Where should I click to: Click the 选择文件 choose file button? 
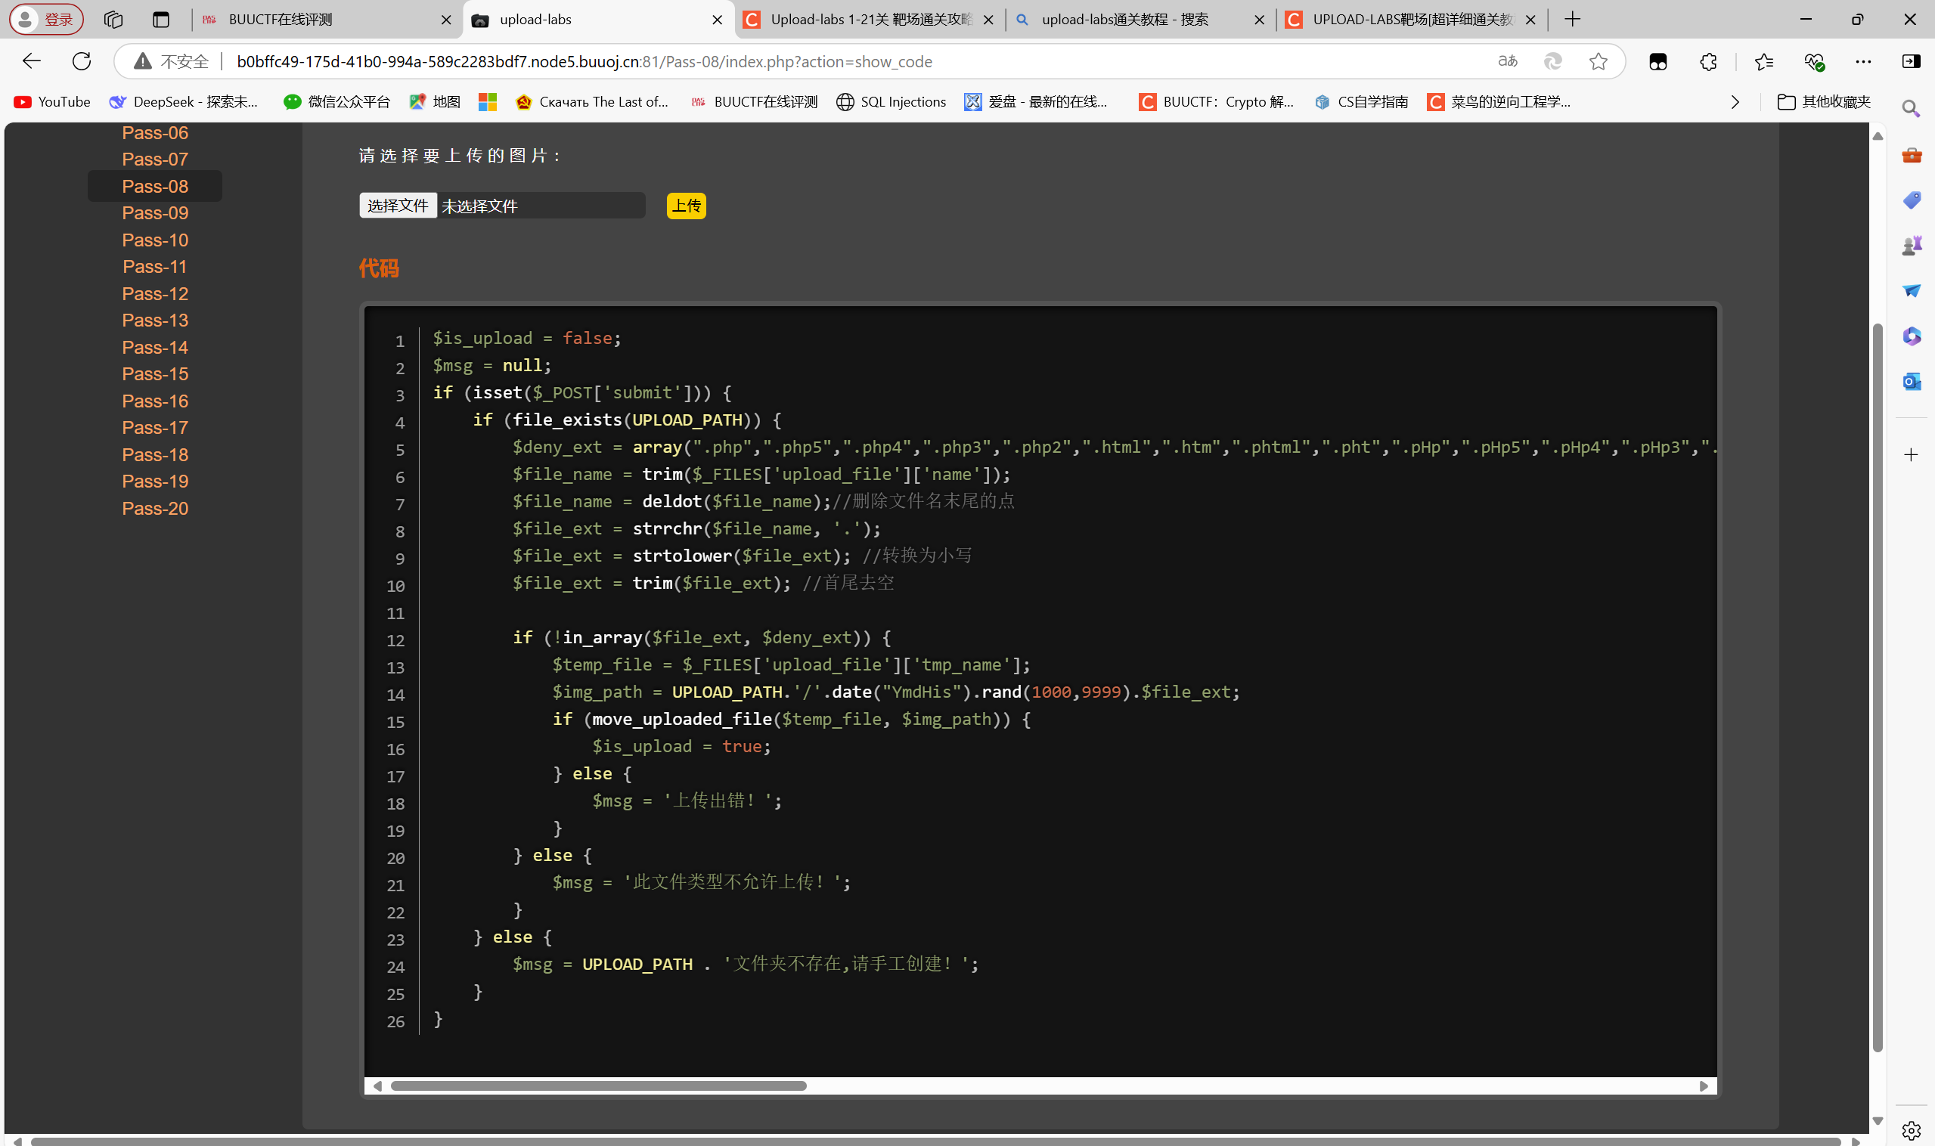(x=398, y=206)
